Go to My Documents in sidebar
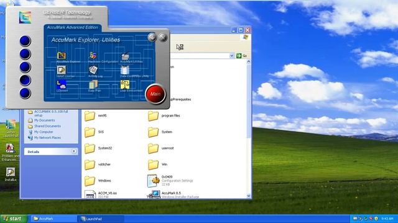Viewport: 398px width, 223px height. coord(44,120)
